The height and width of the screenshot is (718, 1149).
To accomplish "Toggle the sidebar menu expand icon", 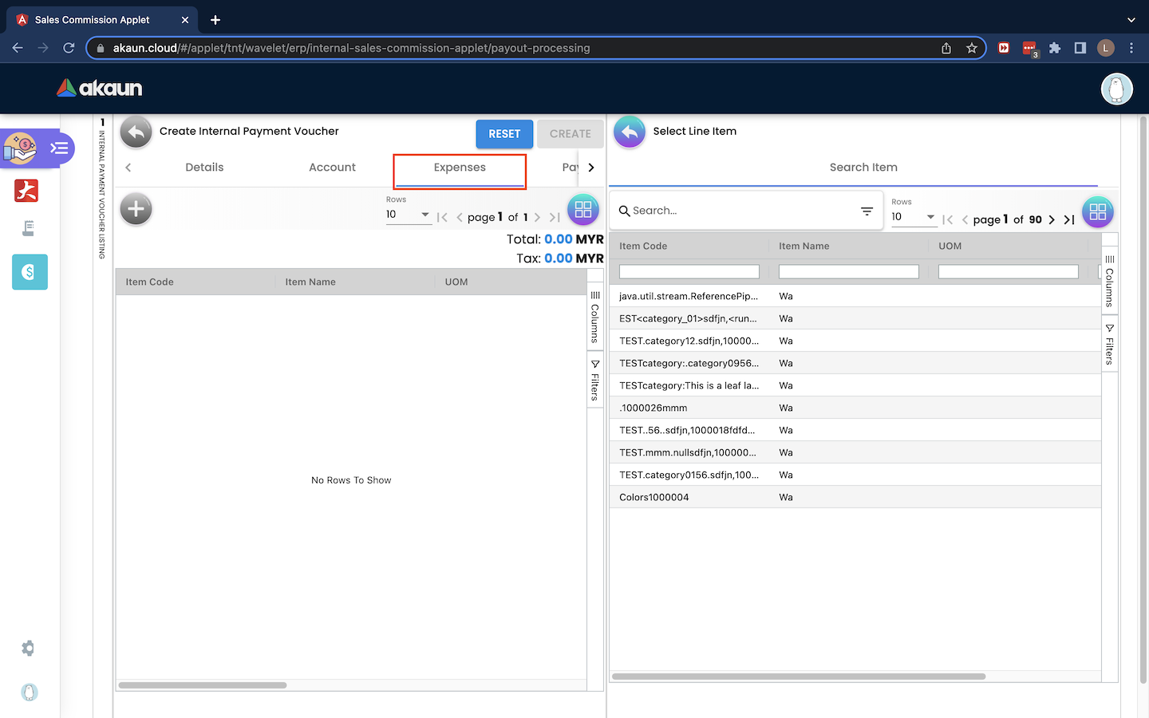I will (59, 148).
